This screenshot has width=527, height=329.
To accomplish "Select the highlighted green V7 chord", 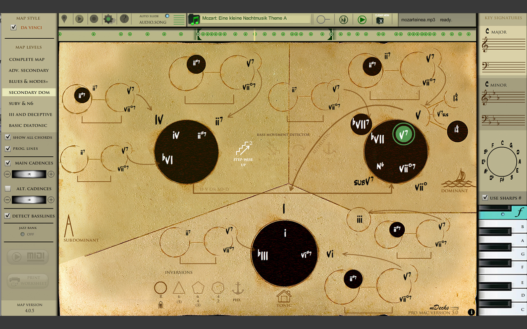I will click(x=403, y=134).
